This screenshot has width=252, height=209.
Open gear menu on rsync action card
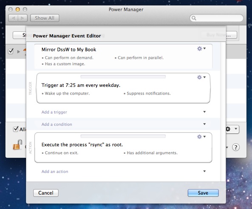pyautogui.click(x=201, y=137)
